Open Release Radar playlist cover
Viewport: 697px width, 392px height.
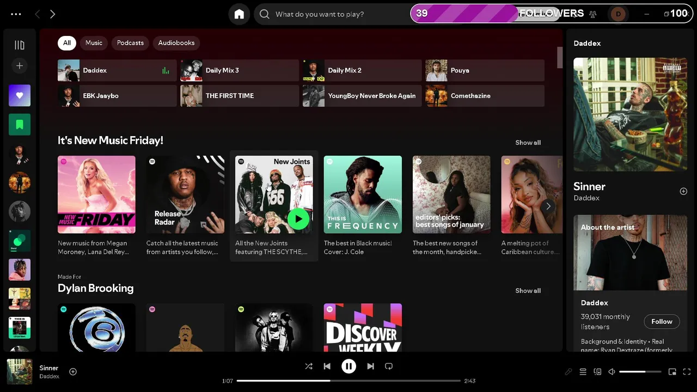pos(185,194)
